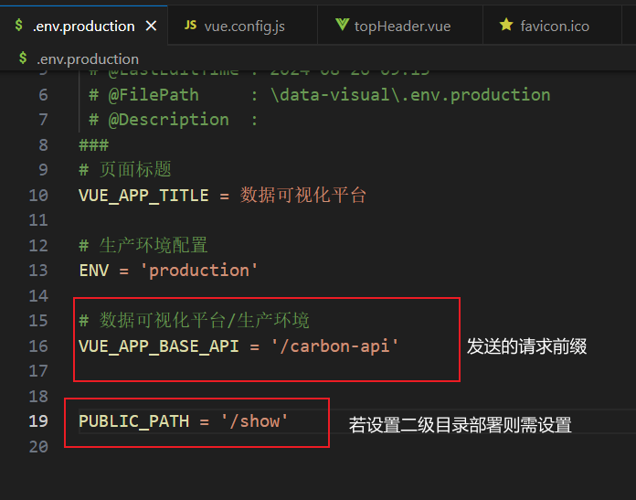Click line number 19 in the gutter
This screenshot has height=500, width=636.
pos(38,421)
